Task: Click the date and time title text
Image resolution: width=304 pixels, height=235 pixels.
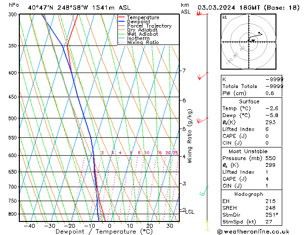Action: 248,7
